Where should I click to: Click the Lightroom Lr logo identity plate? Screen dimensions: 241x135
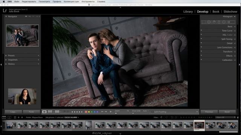5,10
